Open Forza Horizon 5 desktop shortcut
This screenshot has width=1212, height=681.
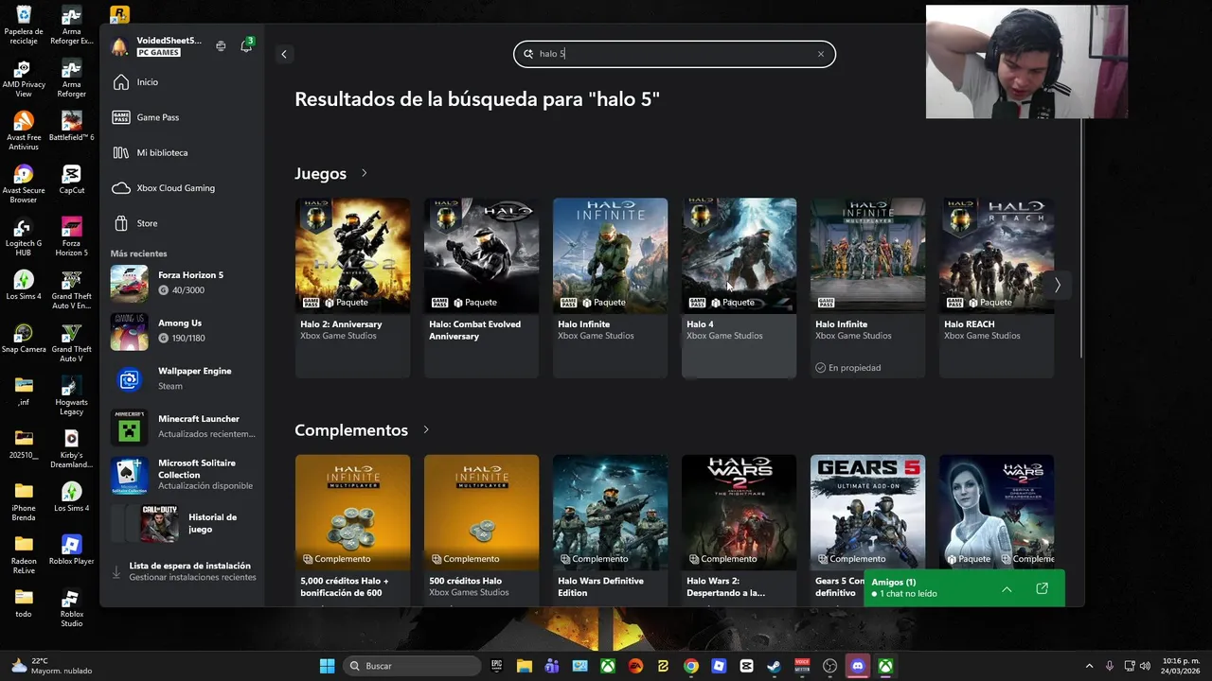click(x=71, y=237)
